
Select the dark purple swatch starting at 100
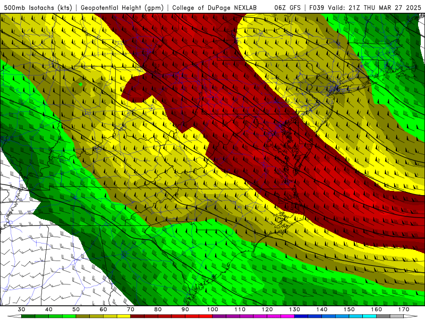coord(219,316)
